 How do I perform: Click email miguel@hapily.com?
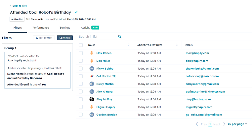tap(199, 107)
